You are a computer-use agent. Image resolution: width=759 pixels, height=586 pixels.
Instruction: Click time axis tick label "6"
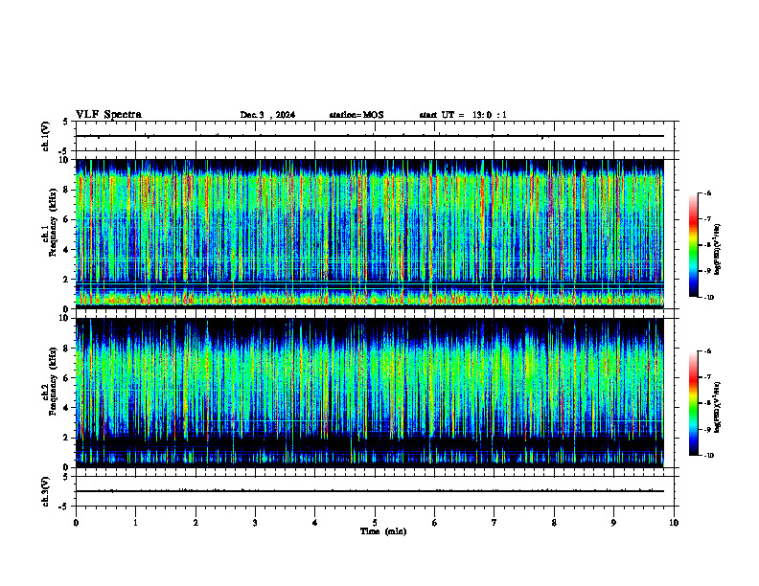point(435,523)
